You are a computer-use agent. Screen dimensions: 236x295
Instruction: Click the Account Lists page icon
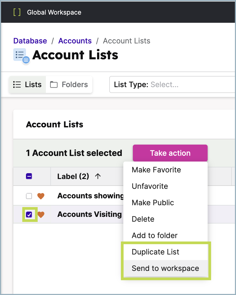click(x=21, y=56)
